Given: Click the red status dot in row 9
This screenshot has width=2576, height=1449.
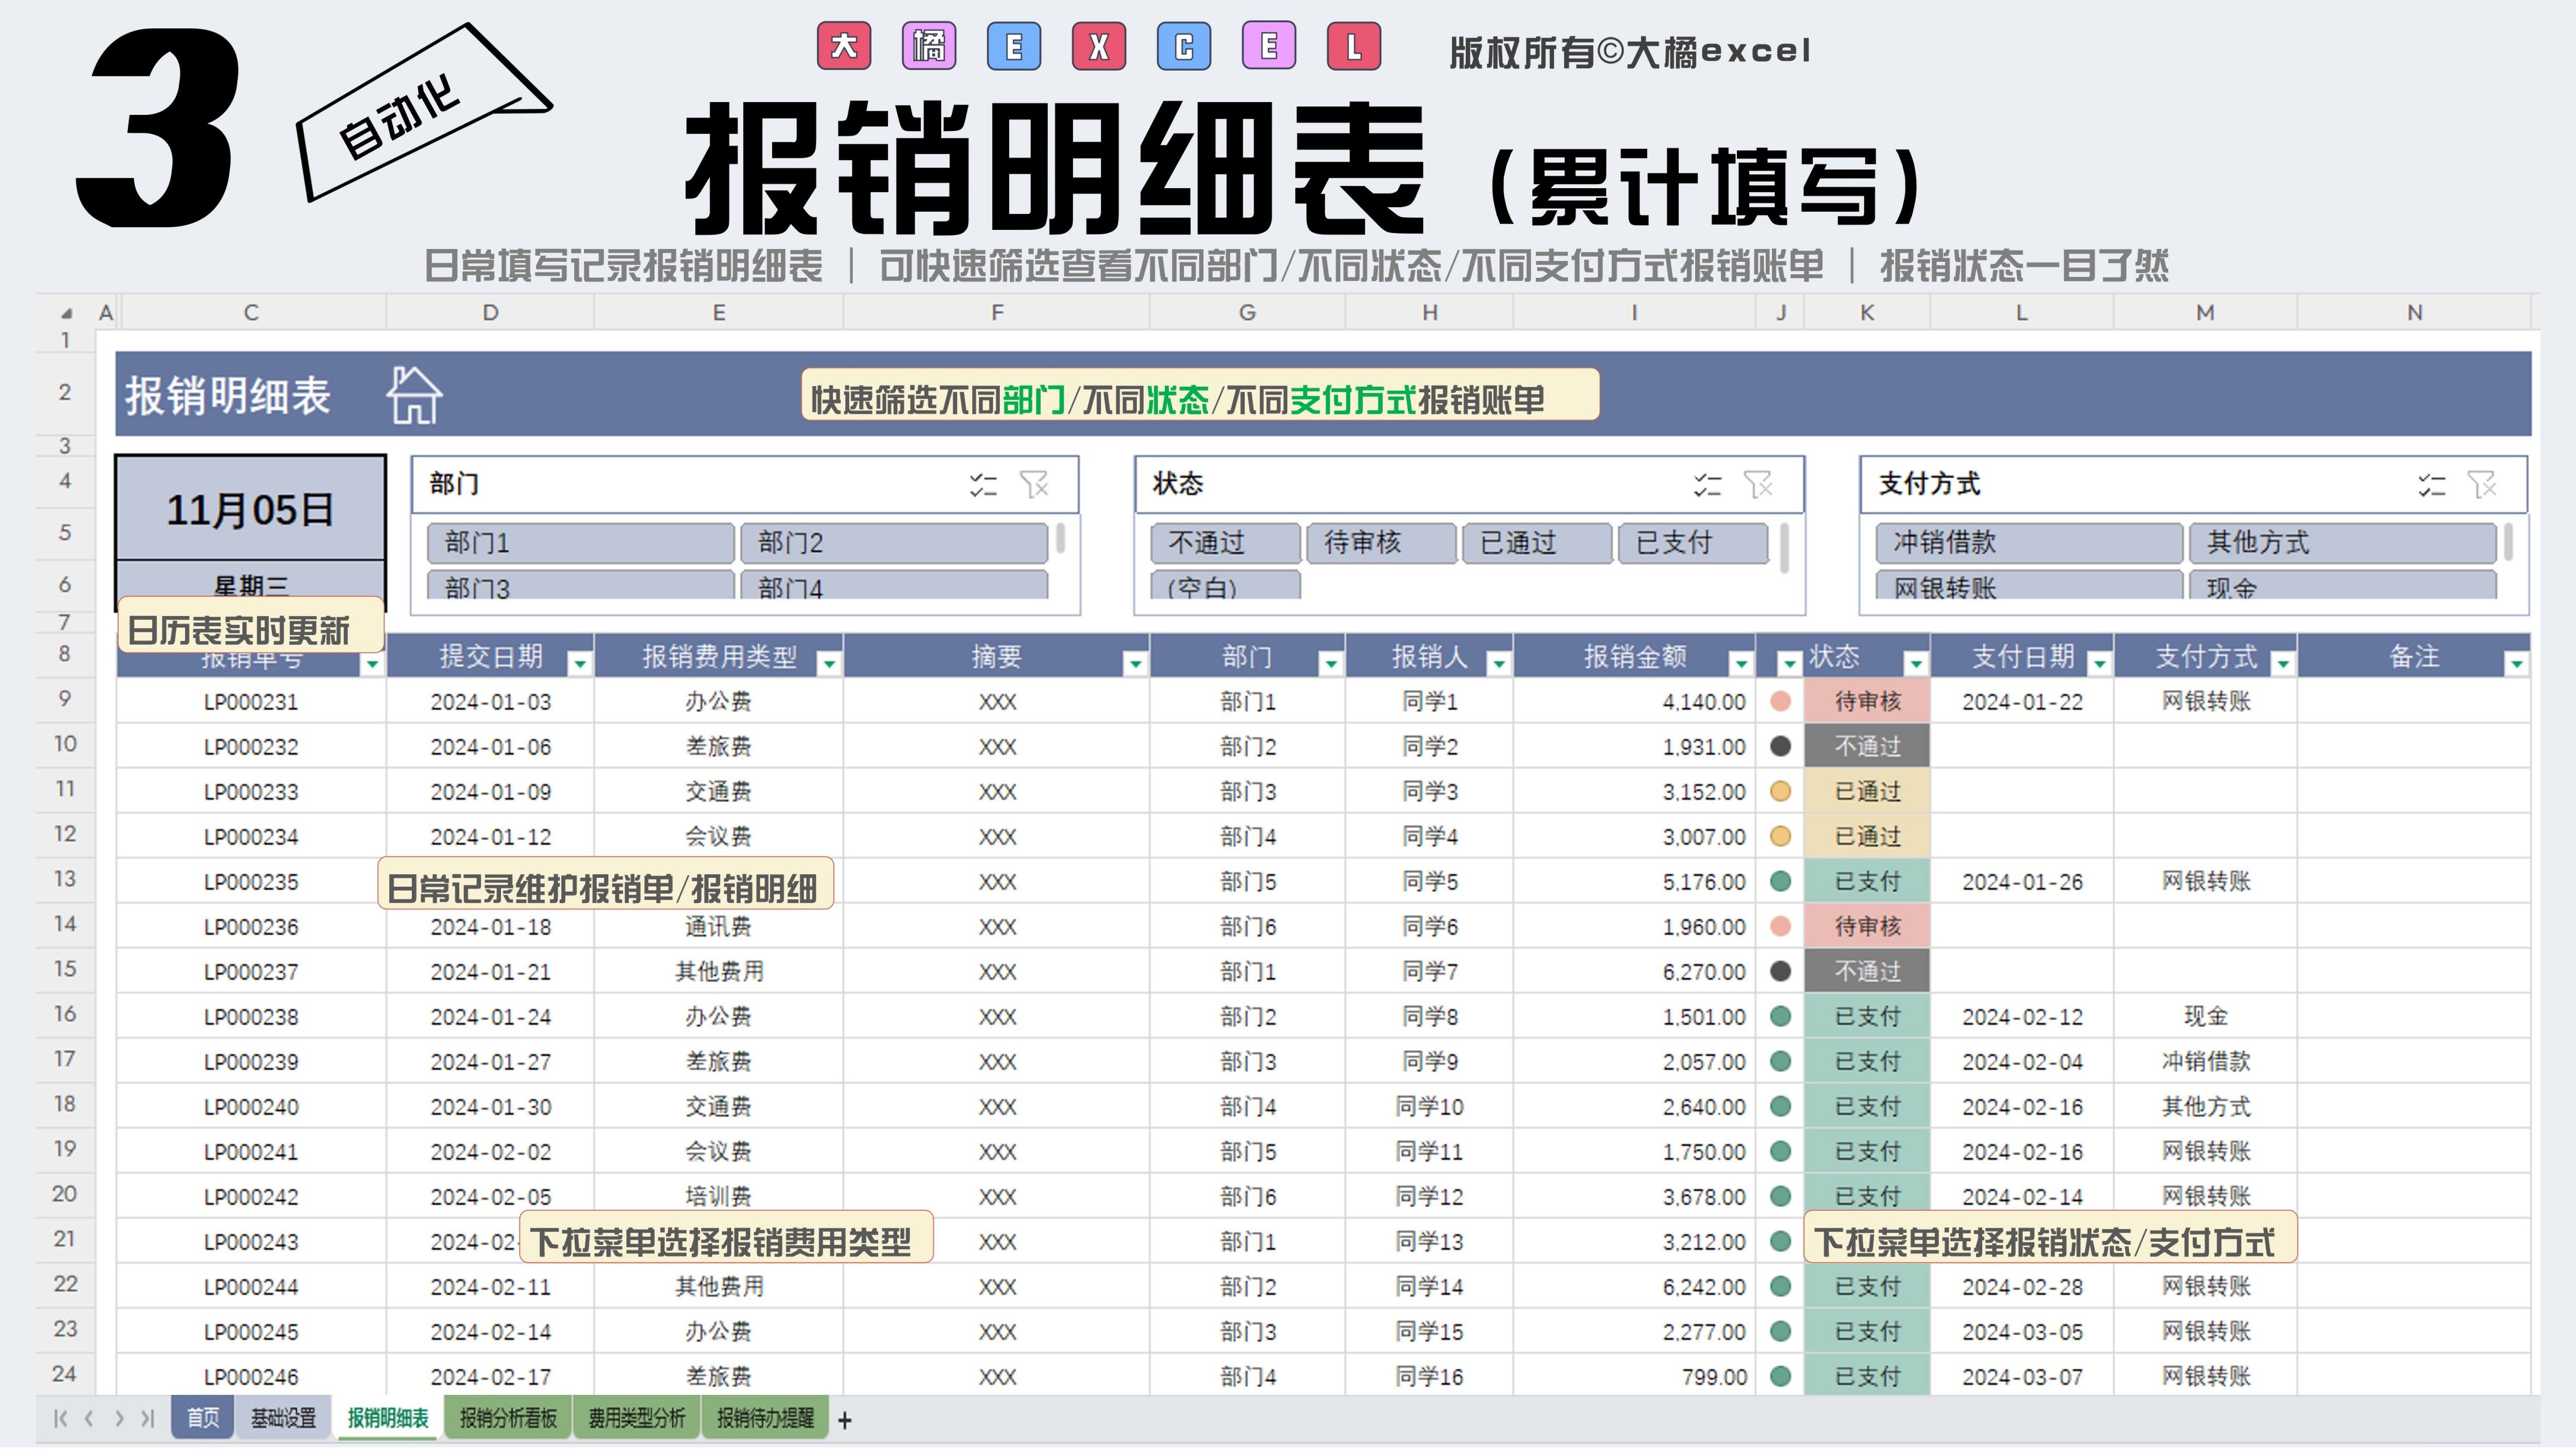Looking at the screenshot, I should pos(1780,702).
